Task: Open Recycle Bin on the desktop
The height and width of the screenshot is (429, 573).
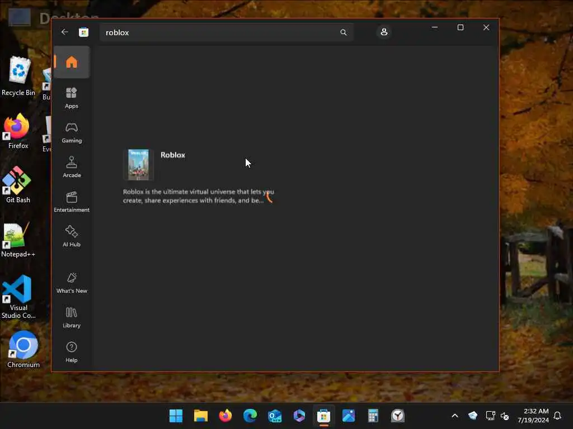Action: coord(18,76)
